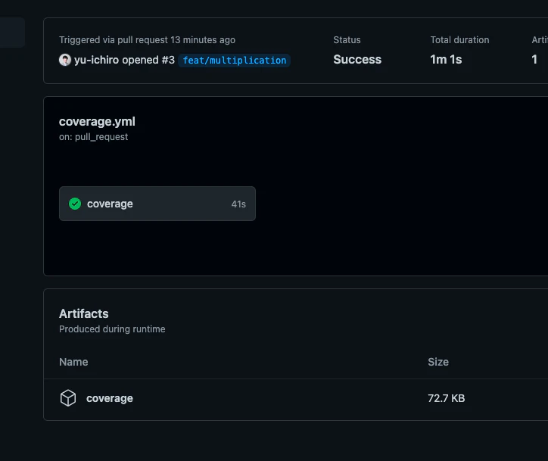Open the feat/multiplication branch label
Screen dimensions: 548x461
pos(234,61)
